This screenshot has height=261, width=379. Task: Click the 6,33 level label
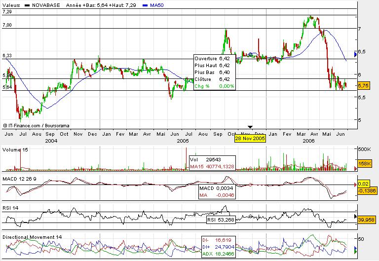[x=7, y=56]
